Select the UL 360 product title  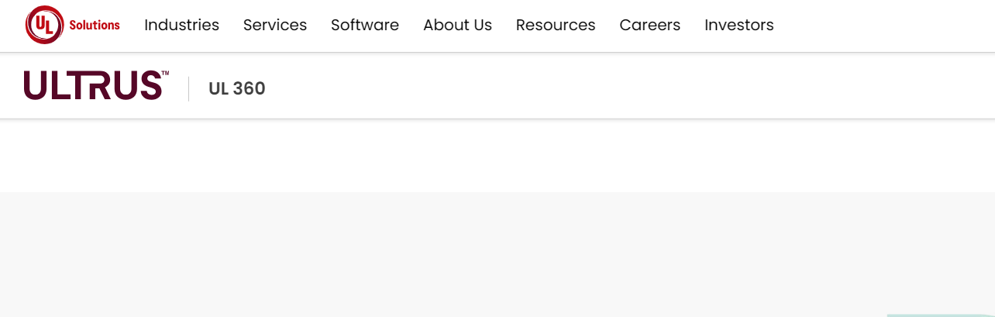click(237, 88)
